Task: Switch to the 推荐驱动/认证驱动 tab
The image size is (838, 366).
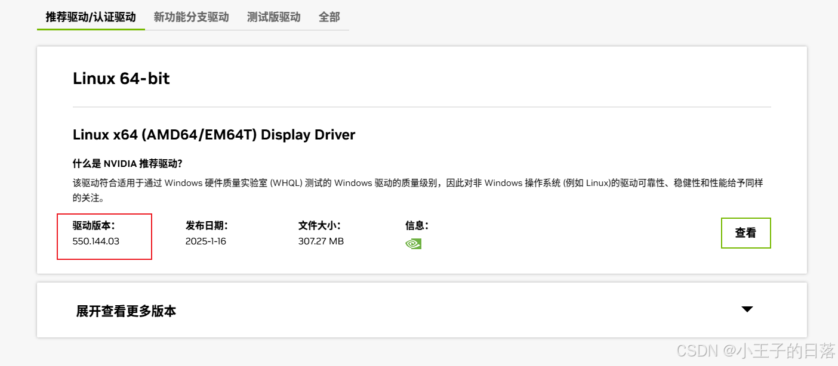Action: [91, 17]
